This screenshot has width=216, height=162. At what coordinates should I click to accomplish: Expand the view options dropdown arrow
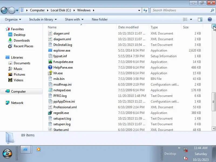coord(191,19)
